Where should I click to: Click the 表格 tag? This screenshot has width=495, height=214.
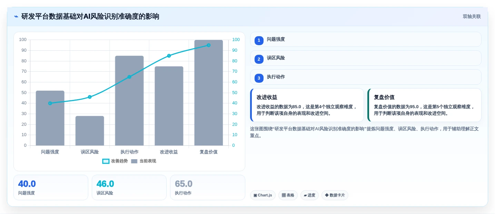288,195
